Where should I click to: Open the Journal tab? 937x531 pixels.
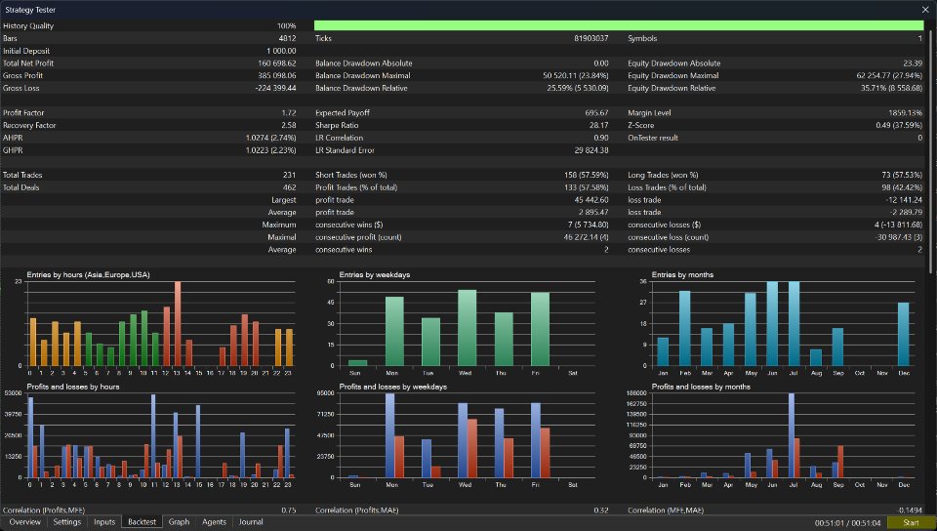pyautogui.click(x=251, y=522)
